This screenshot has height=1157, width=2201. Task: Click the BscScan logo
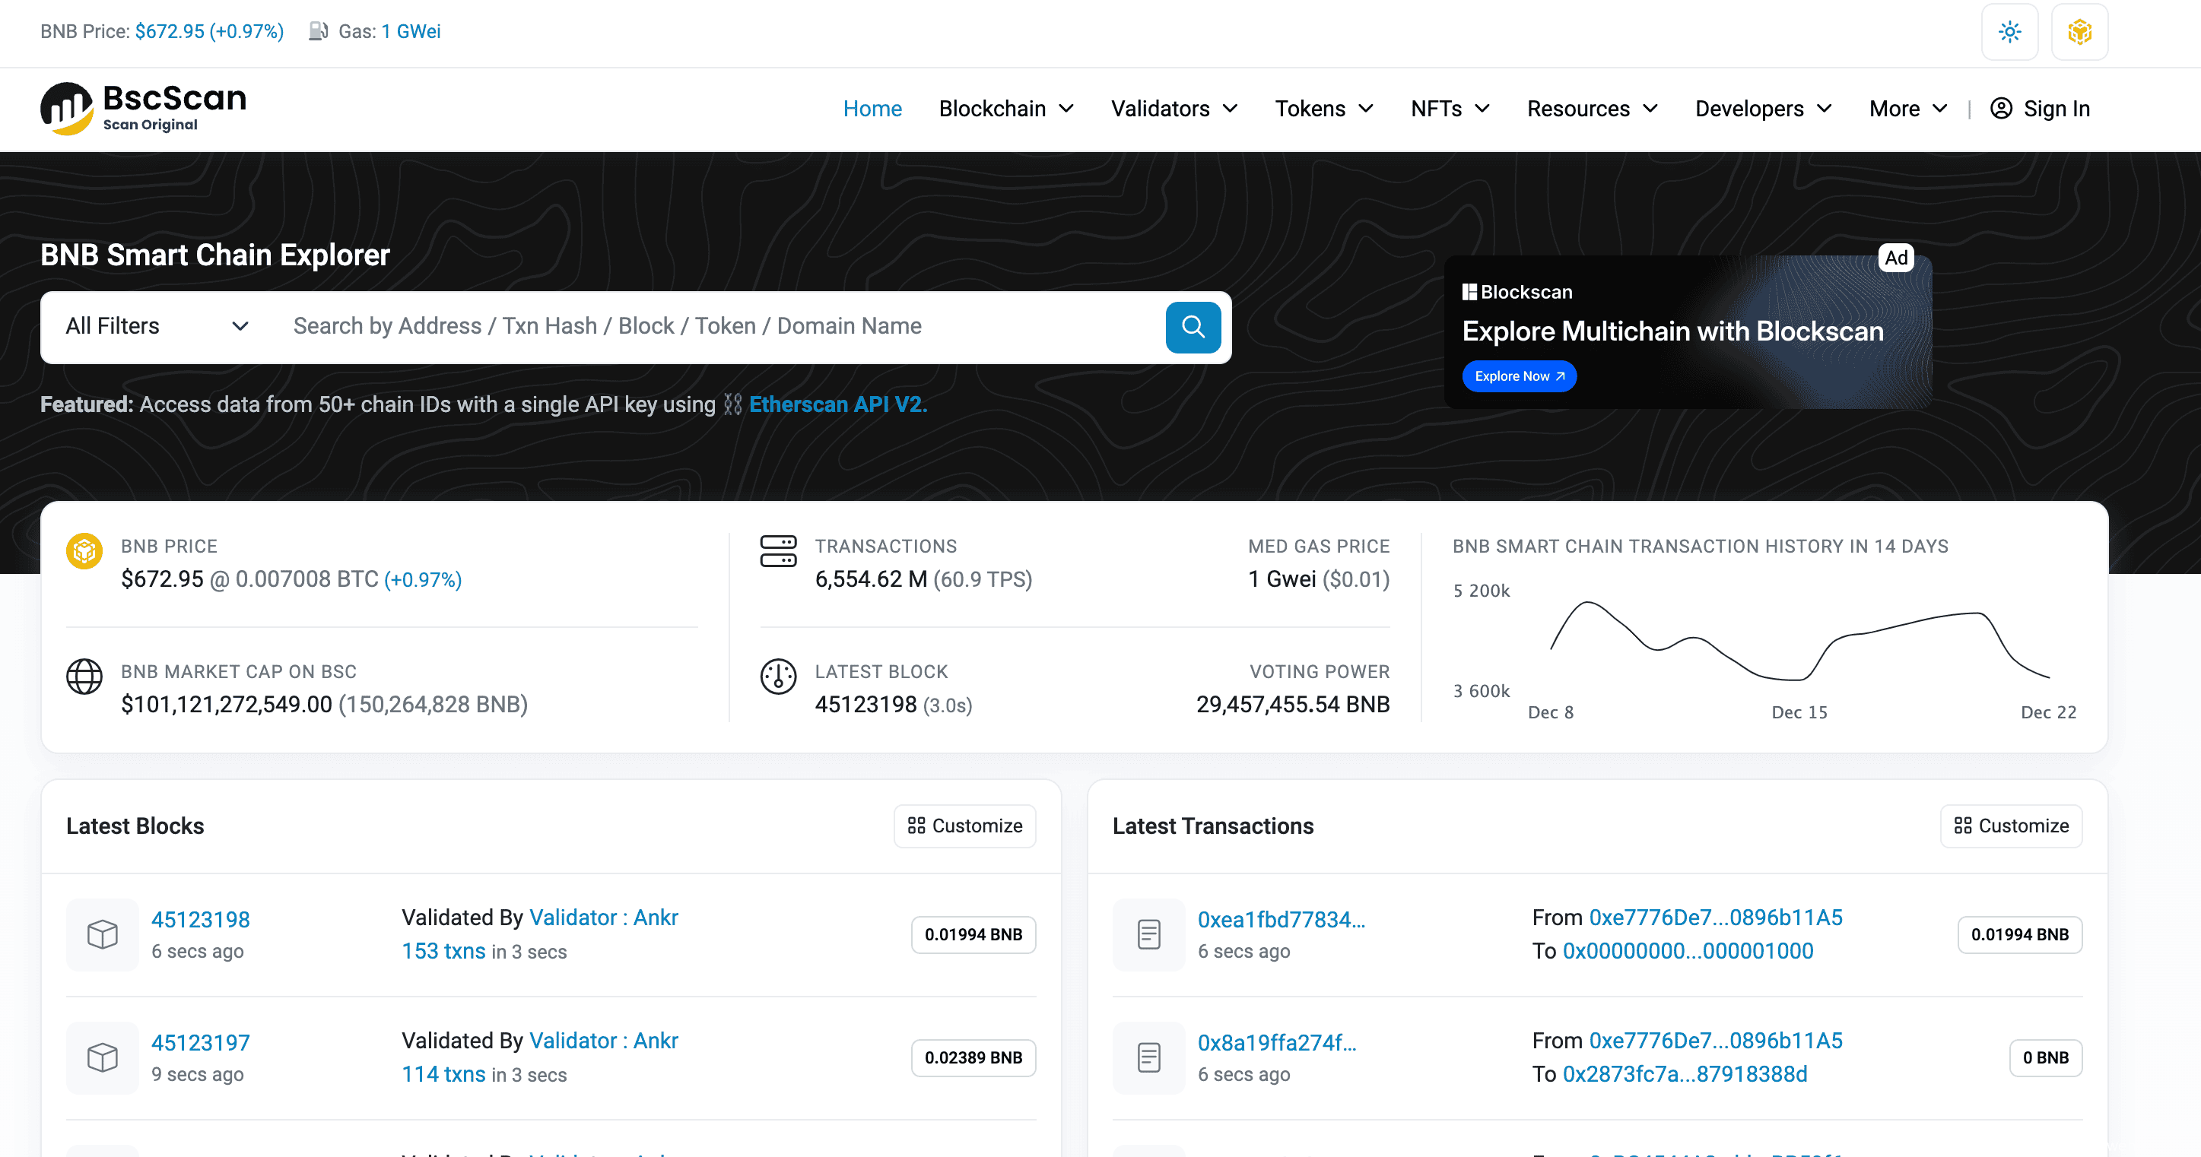pos(144,109)
